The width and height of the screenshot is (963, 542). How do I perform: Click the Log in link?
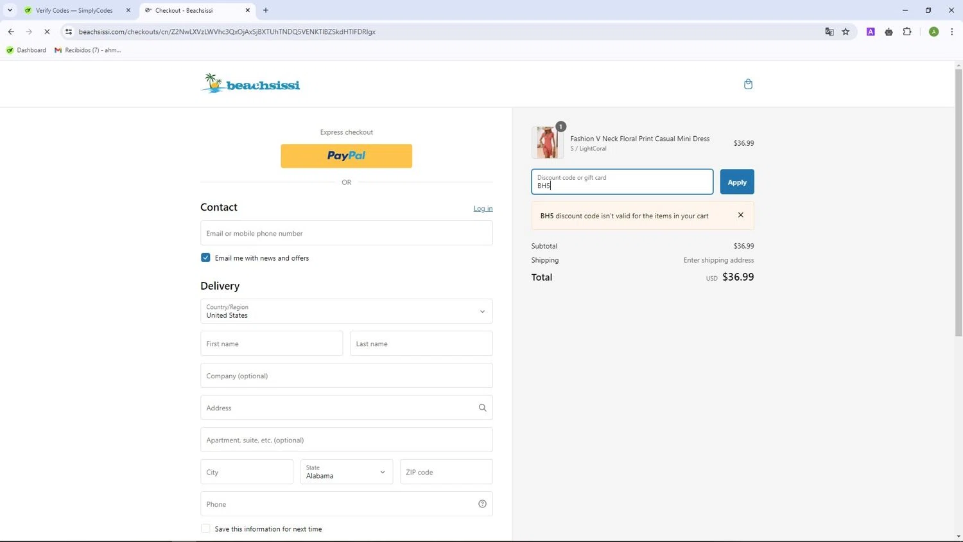pos(483,209)
